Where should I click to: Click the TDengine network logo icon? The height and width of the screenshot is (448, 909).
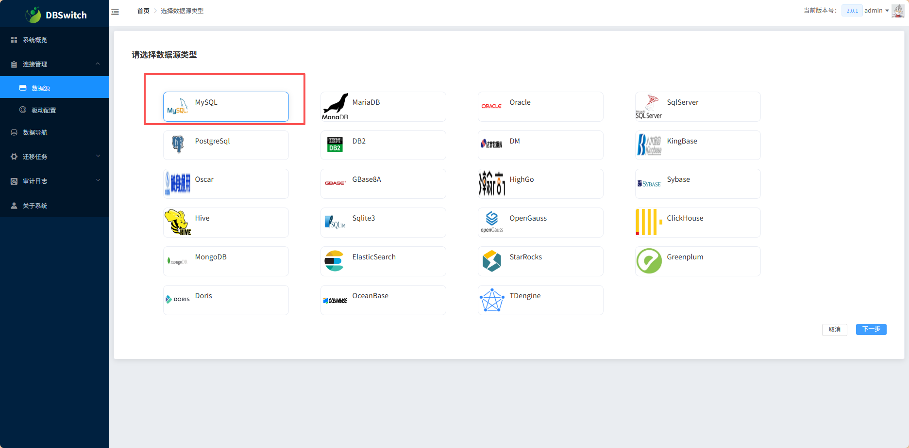492,300
